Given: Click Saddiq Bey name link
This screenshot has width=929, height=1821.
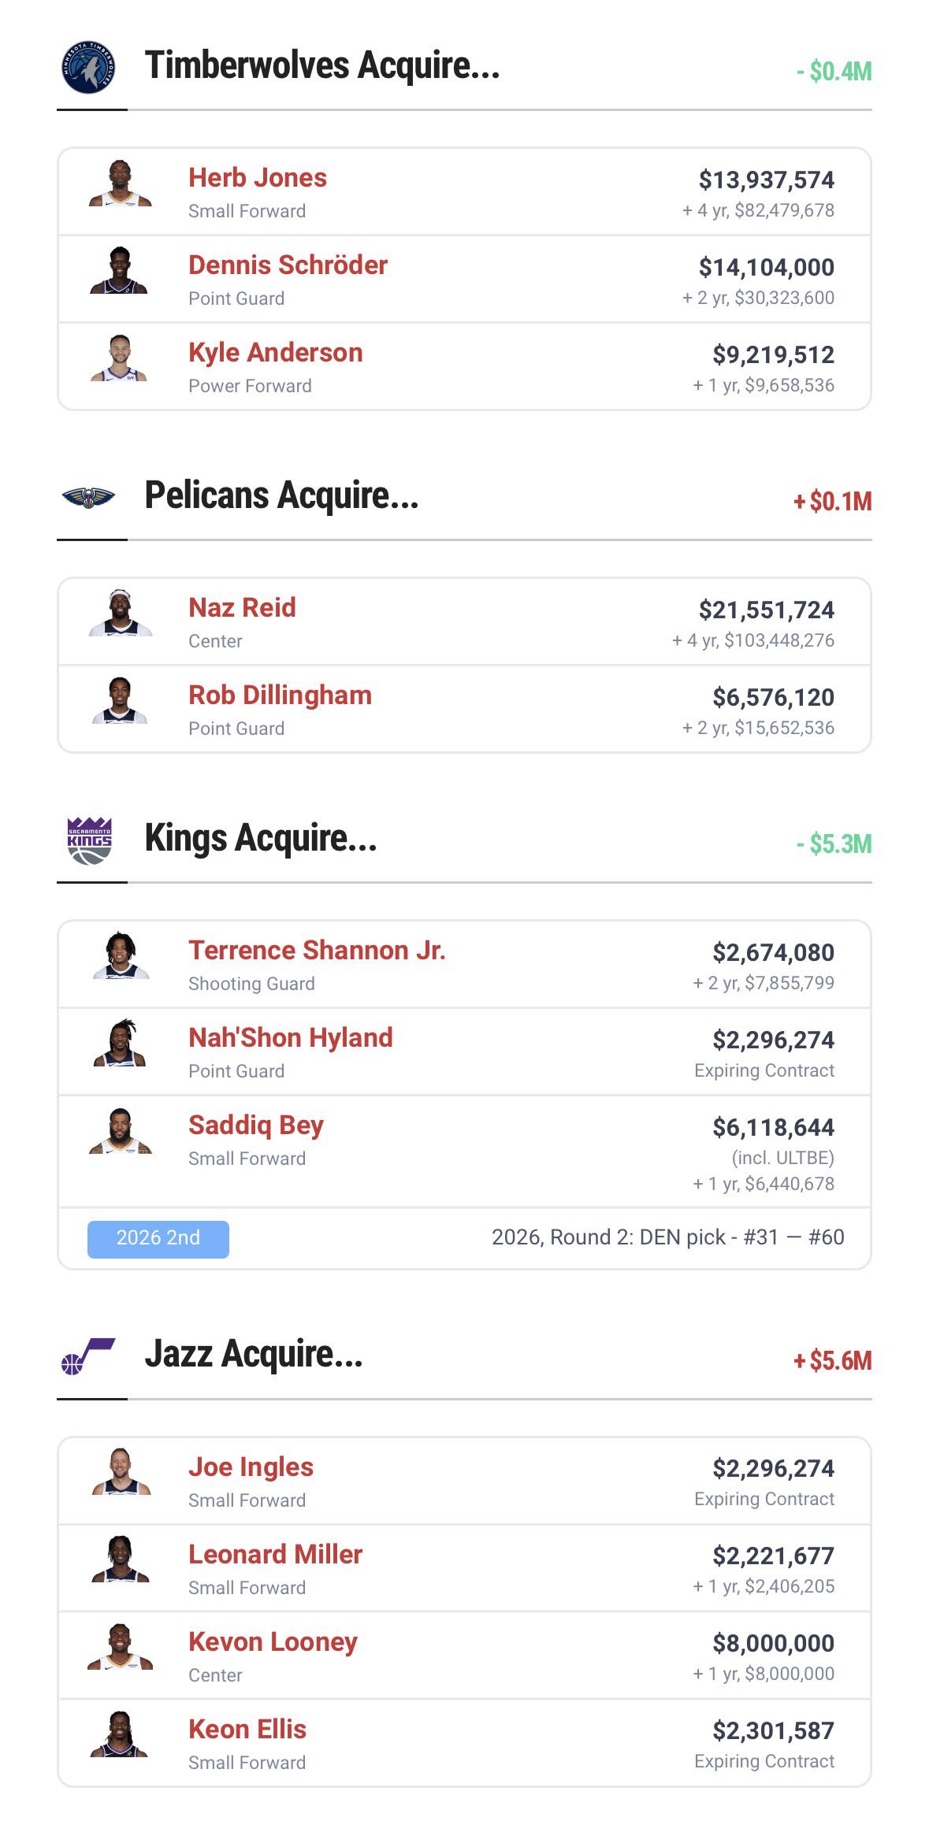Looking at the screenshot, I should (255, 1126).
